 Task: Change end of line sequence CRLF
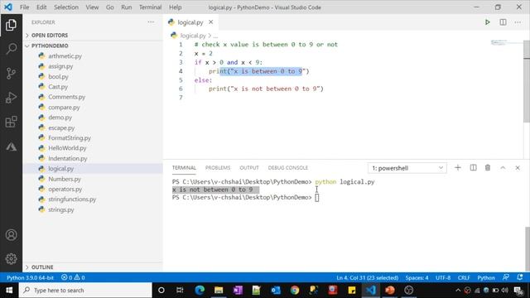464,277
